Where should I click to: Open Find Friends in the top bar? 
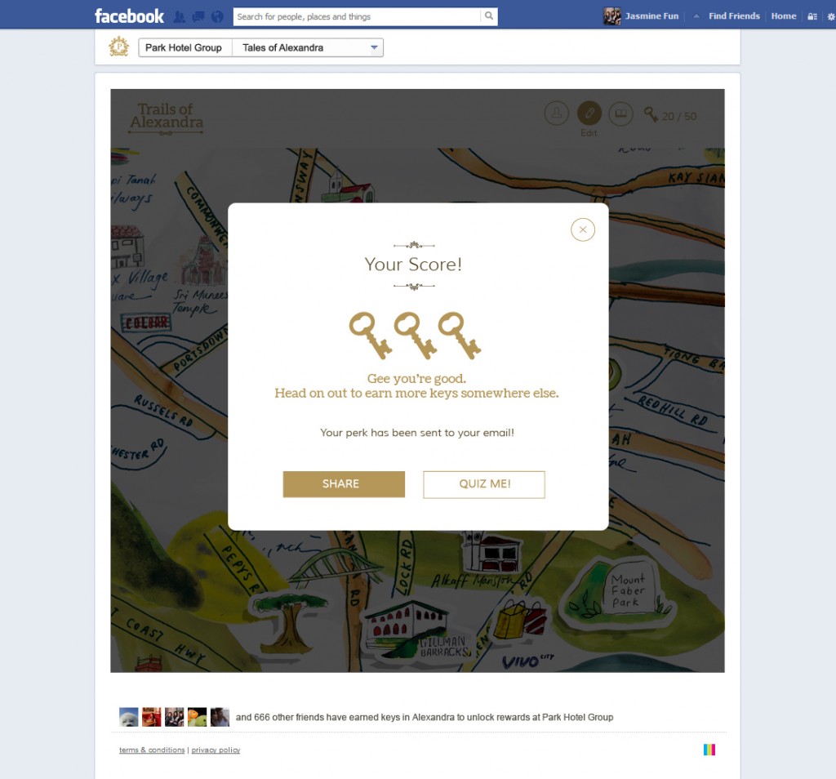(x=734, y=16)
